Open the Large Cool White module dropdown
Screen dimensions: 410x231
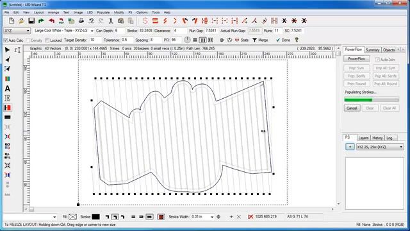(x=63, y=31)
